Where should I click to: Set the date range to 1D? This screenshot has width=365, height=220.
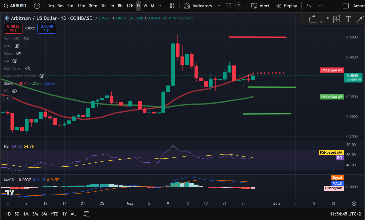8,214
